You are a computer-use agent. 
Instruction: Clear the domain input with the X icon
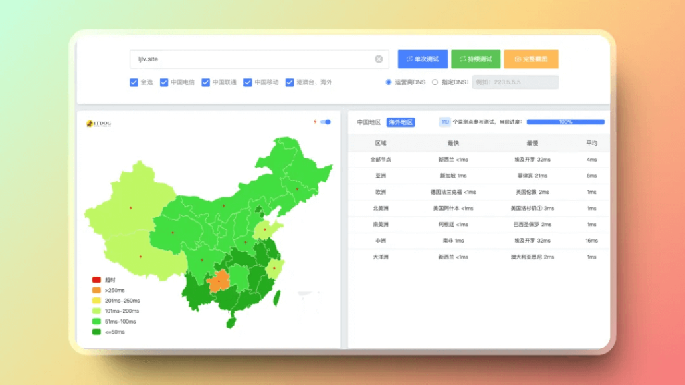point(379,59)
